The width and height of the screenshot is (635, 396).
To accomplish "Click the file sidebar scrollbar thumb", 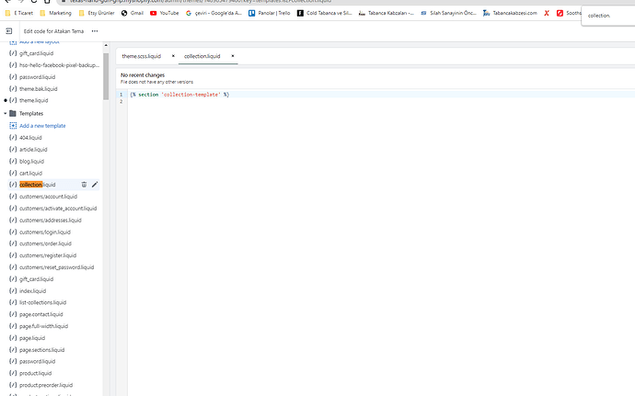I will pyautogui.click(x=106, y=76).
